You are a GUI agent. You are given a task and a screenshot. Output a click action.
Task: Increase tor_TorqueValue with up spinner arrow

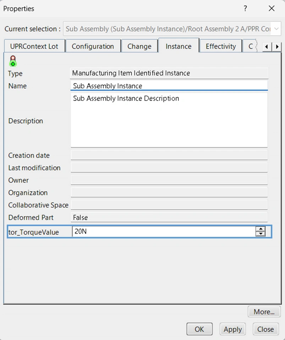coord(261,229)
